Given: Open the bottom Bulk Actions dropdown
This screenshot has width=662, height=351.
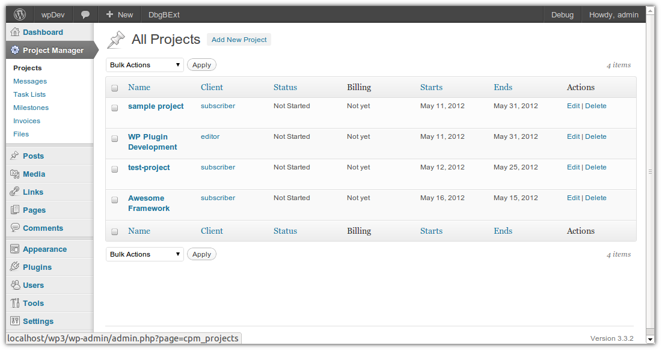Looking at the screenshot, I should click(145, 254).
